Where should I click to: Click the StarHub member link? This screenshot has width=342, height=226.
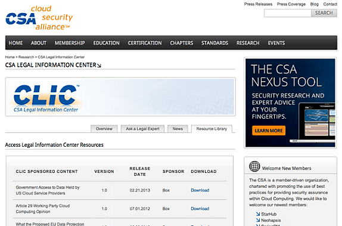[x=269, y=214]
